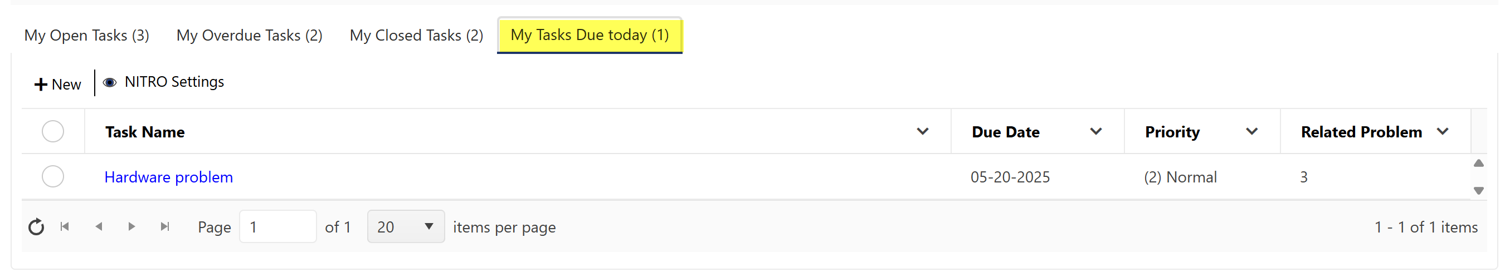
Task: Switch to My Overdue Tasks tab
Action: (x=249, y=36)
